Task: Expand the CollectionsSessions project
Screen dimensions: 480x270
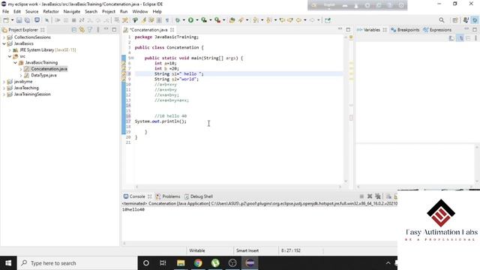Action: [4, 37]
